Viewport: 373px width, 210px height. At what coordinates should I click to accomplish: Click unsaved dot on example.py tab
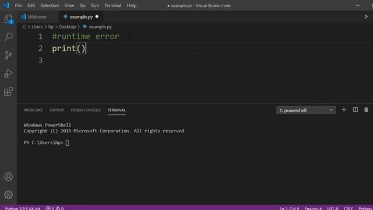[97, 17]
